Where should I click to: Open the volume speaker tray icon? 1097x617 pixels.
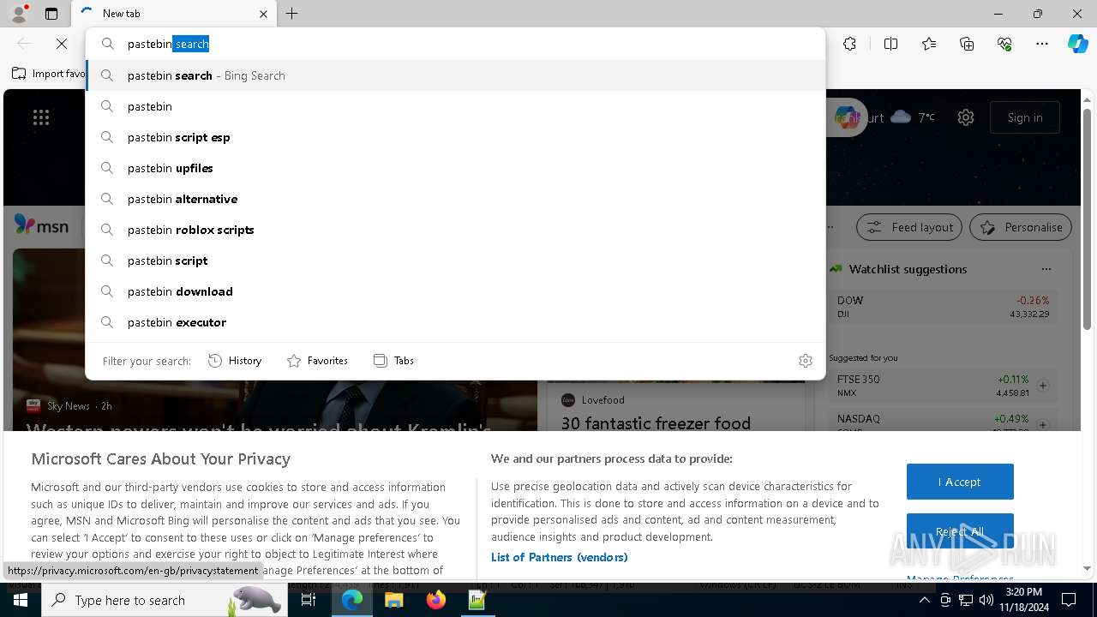[x=986, y=600]
